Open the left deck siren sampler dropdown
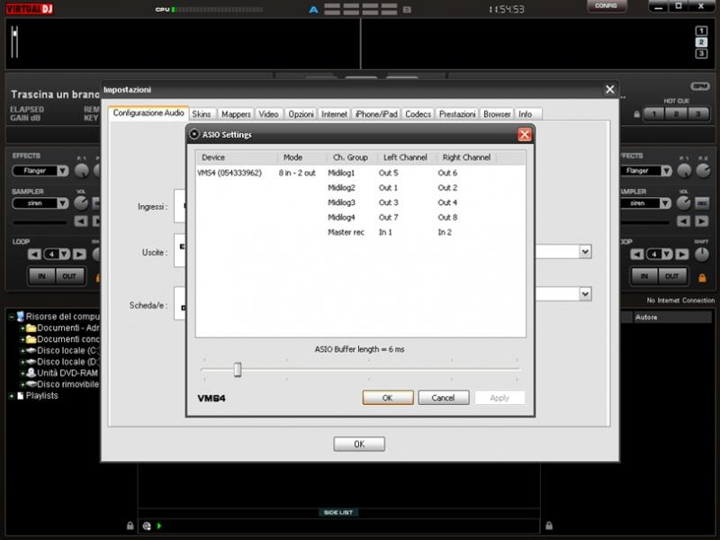The height and width of the screenshot is (540, 720). coord(63,203)
